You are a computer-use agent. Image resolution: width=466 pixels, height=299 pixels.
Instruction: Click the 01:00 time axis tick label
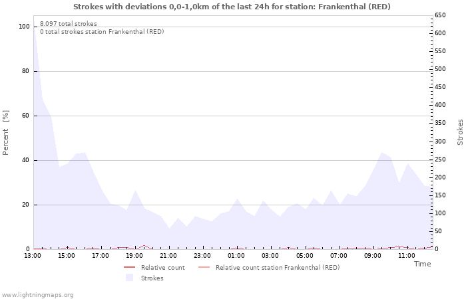pos(236,255)
